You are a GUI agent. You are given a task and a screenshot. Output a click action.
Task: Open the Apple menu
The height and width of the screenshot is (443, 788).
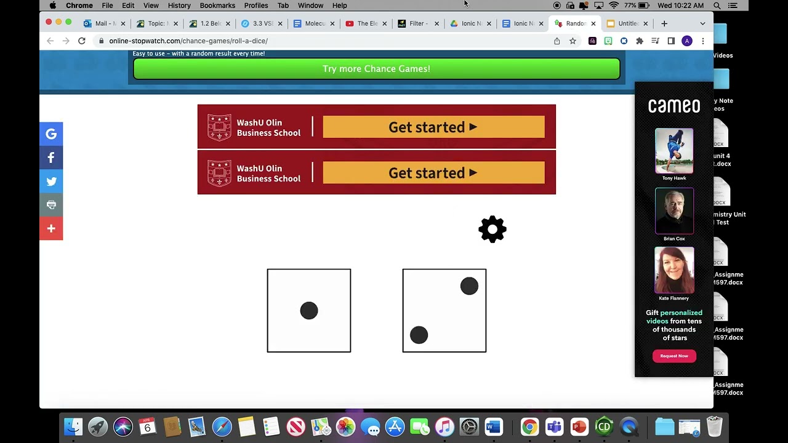pyautogui.click(x=52, y=6)
